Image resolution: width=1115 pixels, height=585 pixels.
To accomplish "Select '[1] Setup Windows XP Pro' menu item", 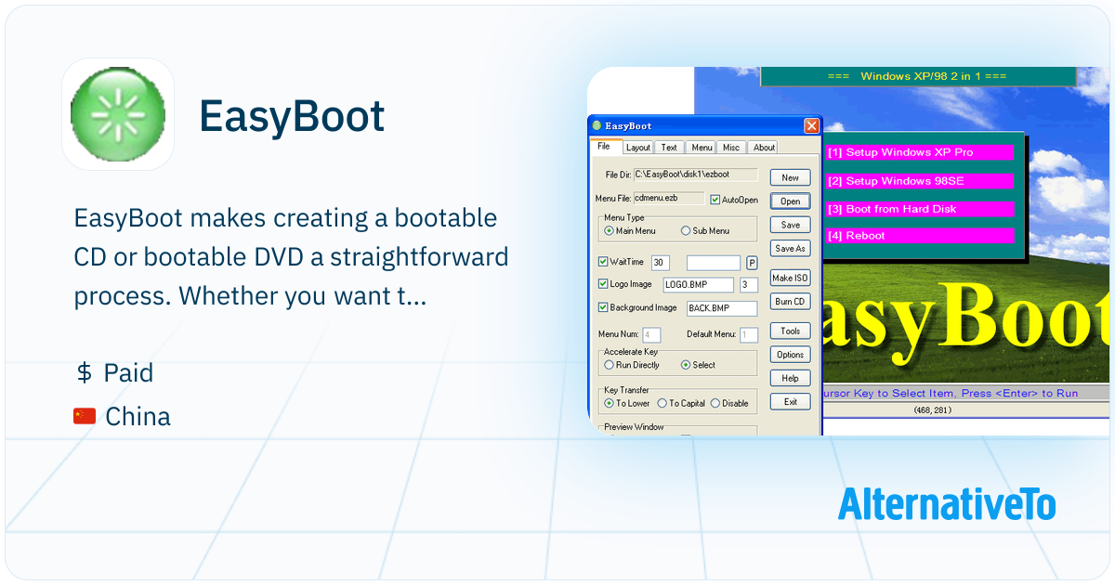I will point(919,152).
